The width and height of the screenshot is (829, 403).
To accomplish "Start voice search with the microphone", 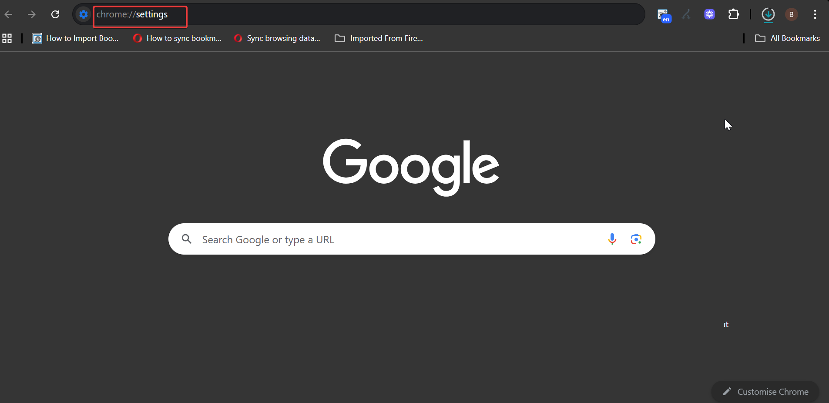I will [x=612, y=239].
